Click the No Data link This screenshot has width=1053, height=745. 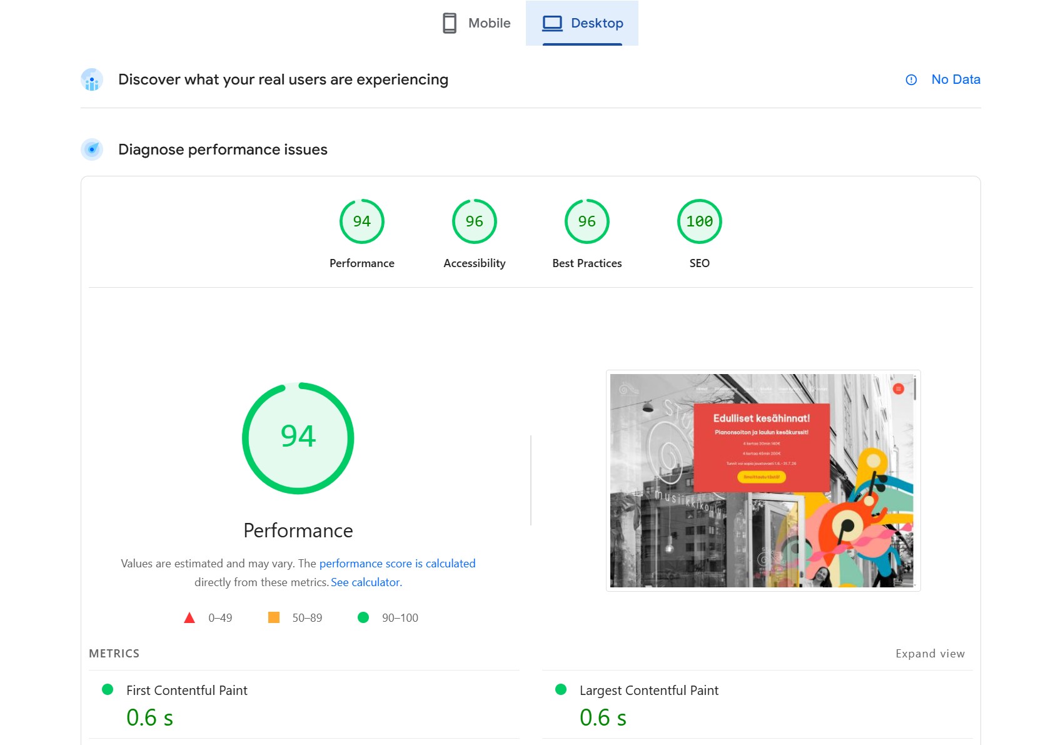(x=955, y=79)
